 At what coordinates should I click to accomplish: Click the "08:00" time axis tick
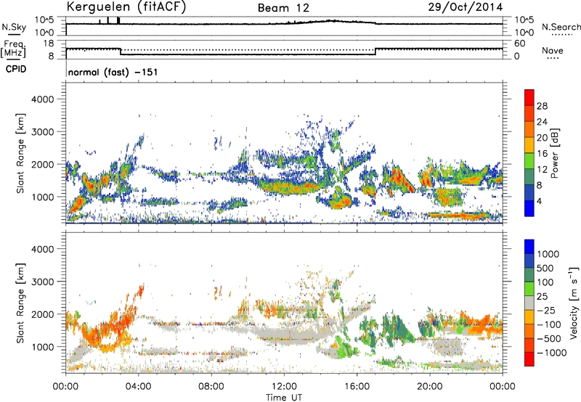click(211, 387)
